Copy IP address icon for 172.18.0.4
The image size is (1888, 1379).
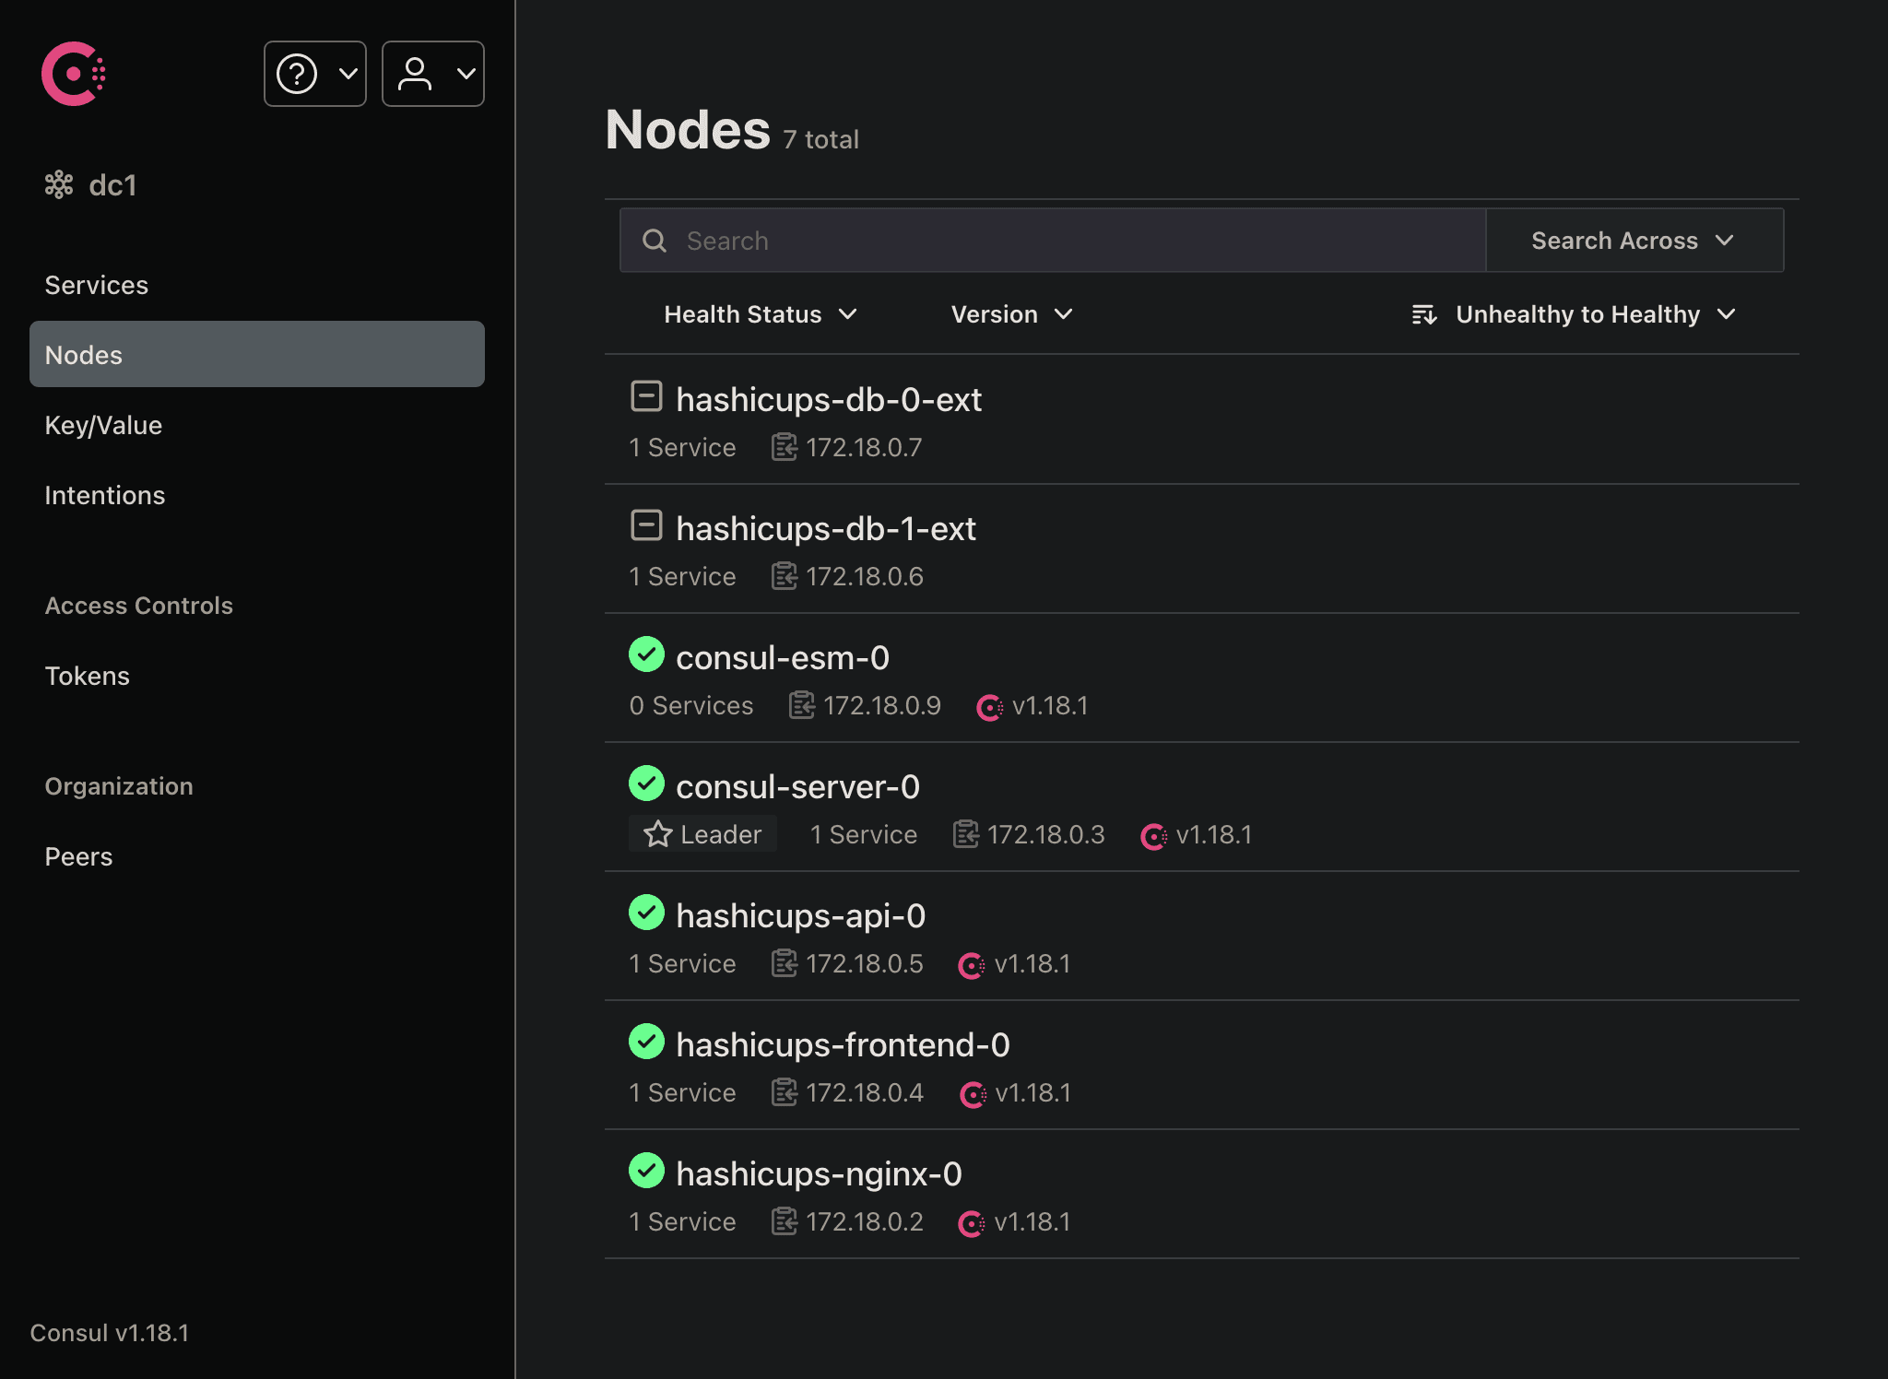784,1092
